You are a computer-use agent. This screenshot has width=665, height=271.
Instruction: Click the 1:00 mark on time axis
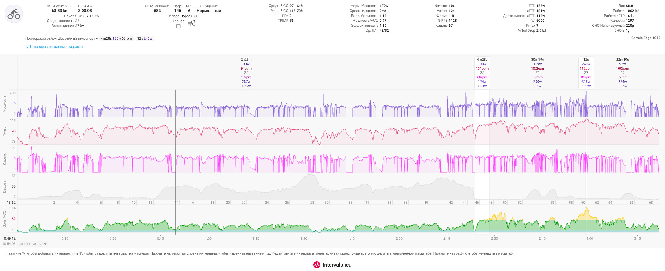[x=208, y=238]
